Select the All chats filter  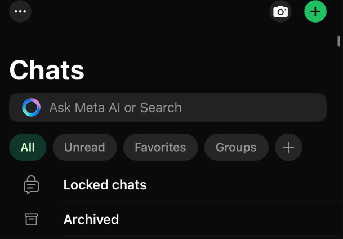tap(28, 148)
